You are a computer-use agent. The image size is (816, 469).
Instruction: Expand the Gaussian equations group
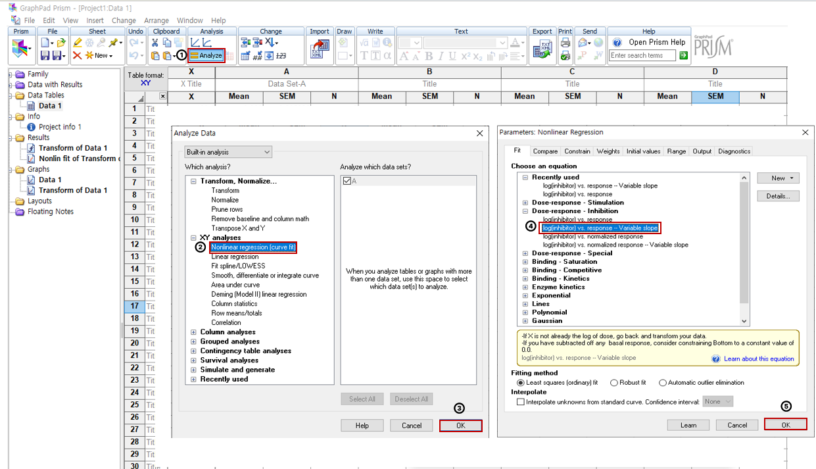coord(525,321)
